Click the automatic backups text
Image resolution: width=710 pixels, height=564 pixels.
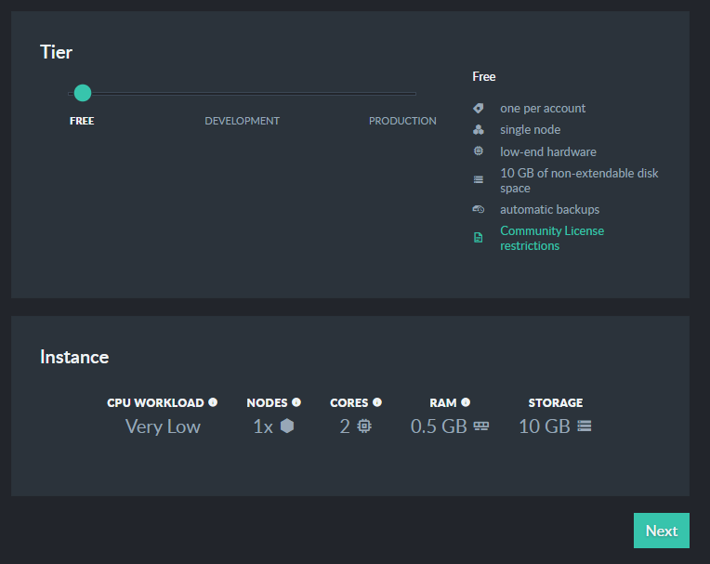tap(550, 210)
